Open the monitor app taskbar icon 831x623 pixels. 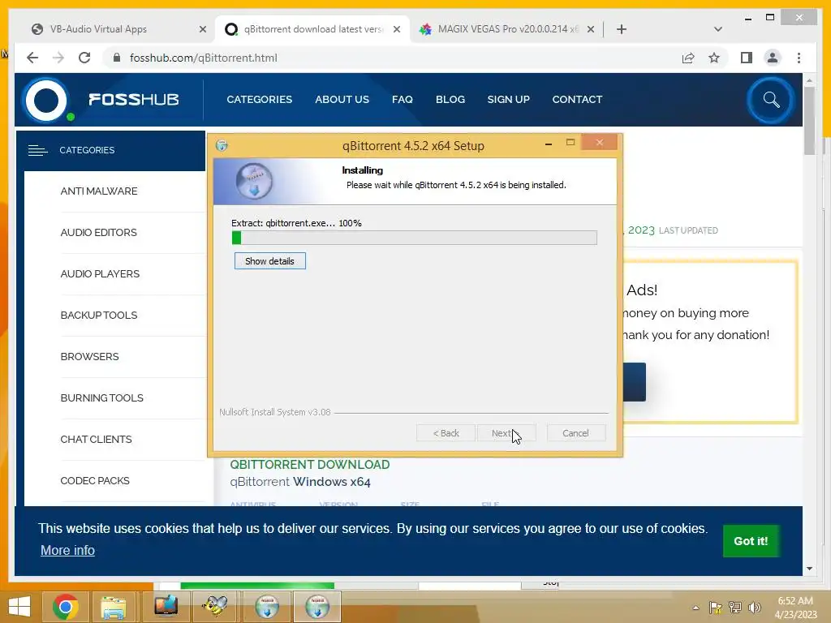(166, 607)
